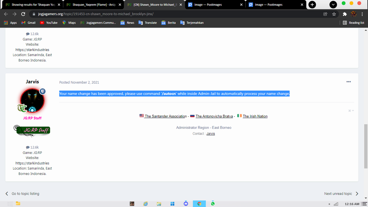Open Chrome's three-dot menu
The image size is (368, 207).
point(362,14)
